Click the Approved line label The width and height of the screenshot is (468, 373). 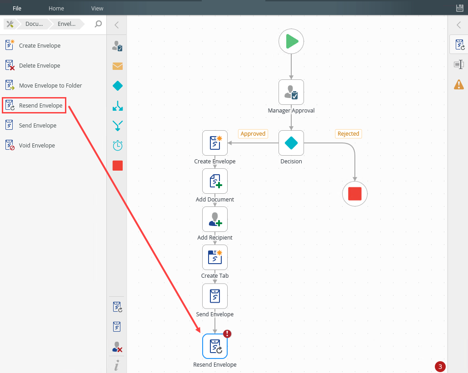(x=253, y=133)
